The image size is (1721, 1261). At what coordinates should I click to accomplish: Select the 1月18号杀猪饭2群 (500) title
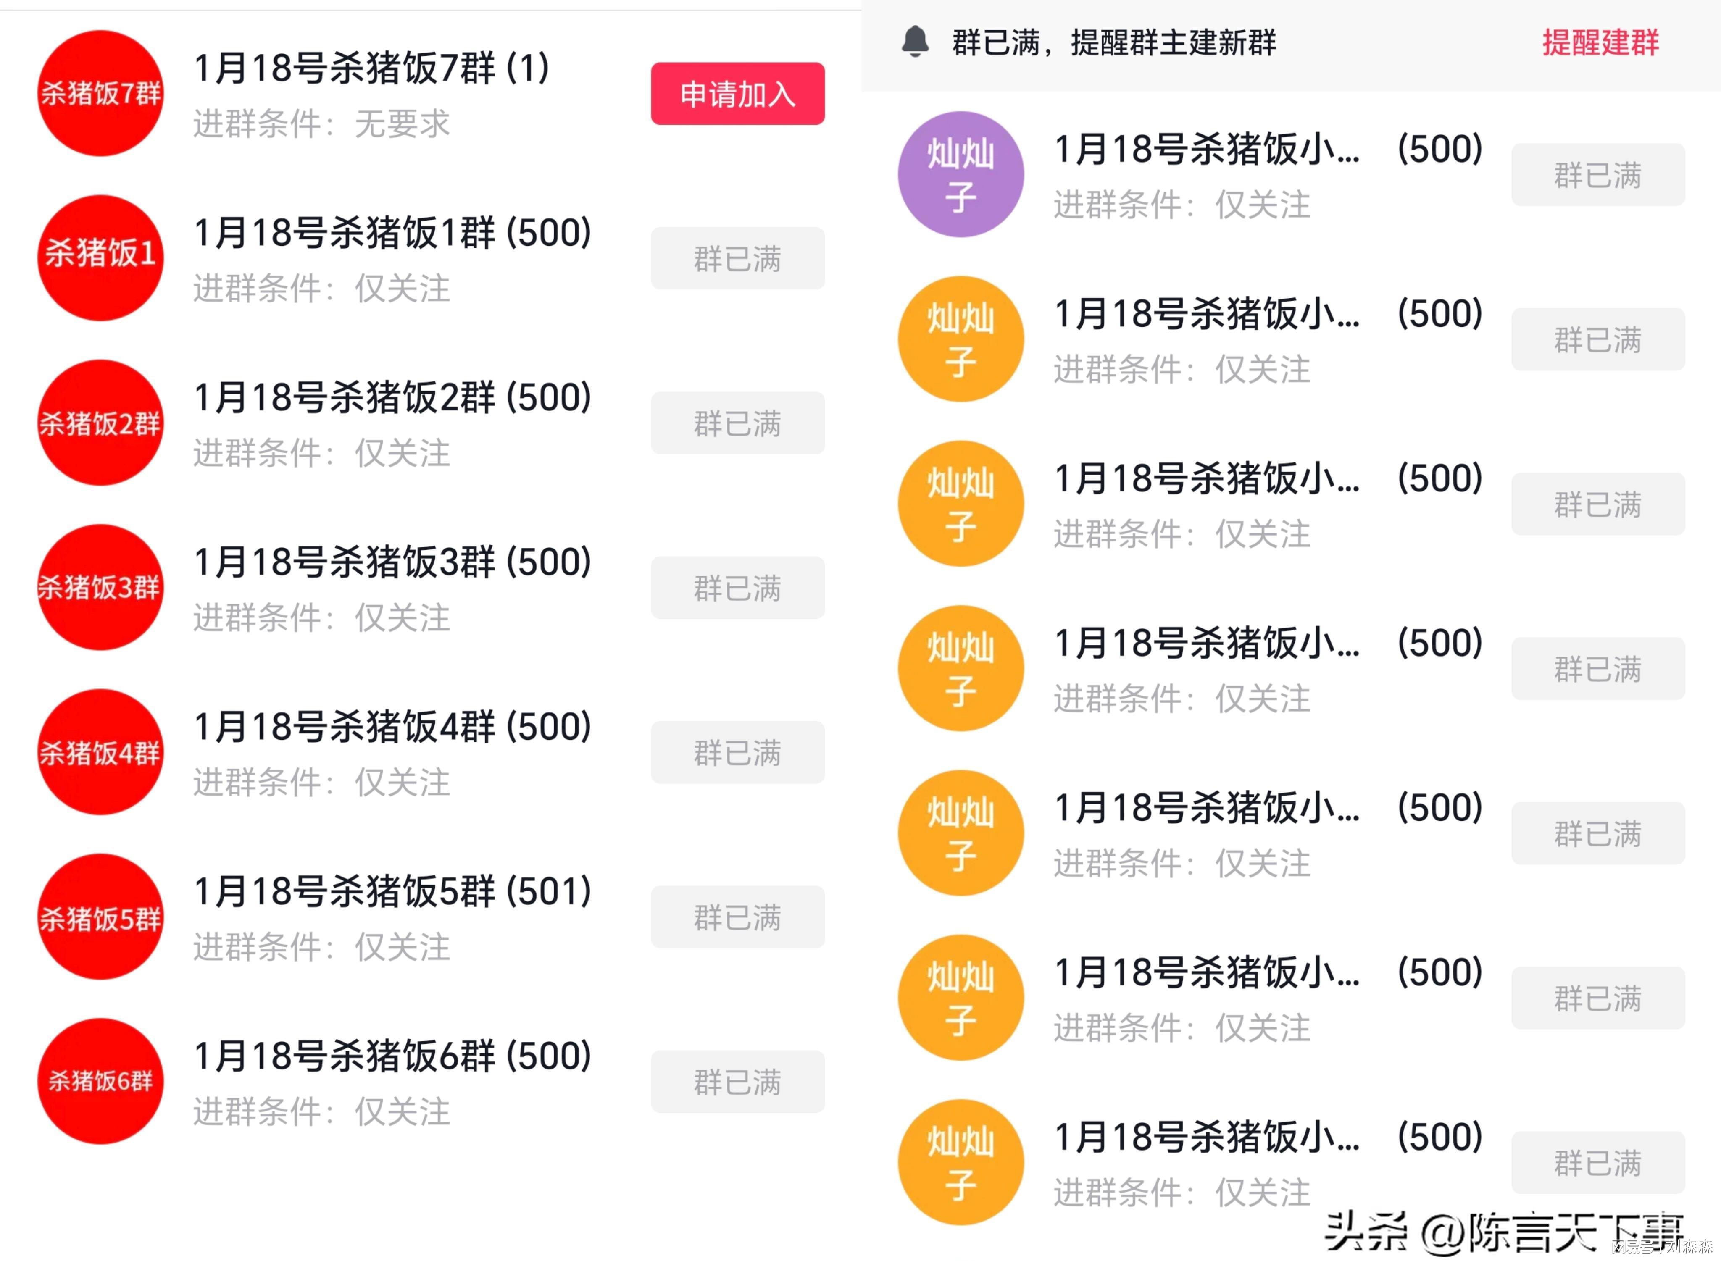tap(392, 398)
